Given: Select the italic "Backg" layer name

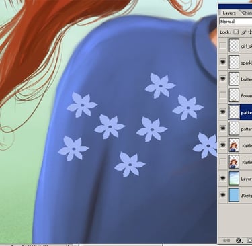Looking at the screenshot, I should pyautogui.click(x=247, y=196).
